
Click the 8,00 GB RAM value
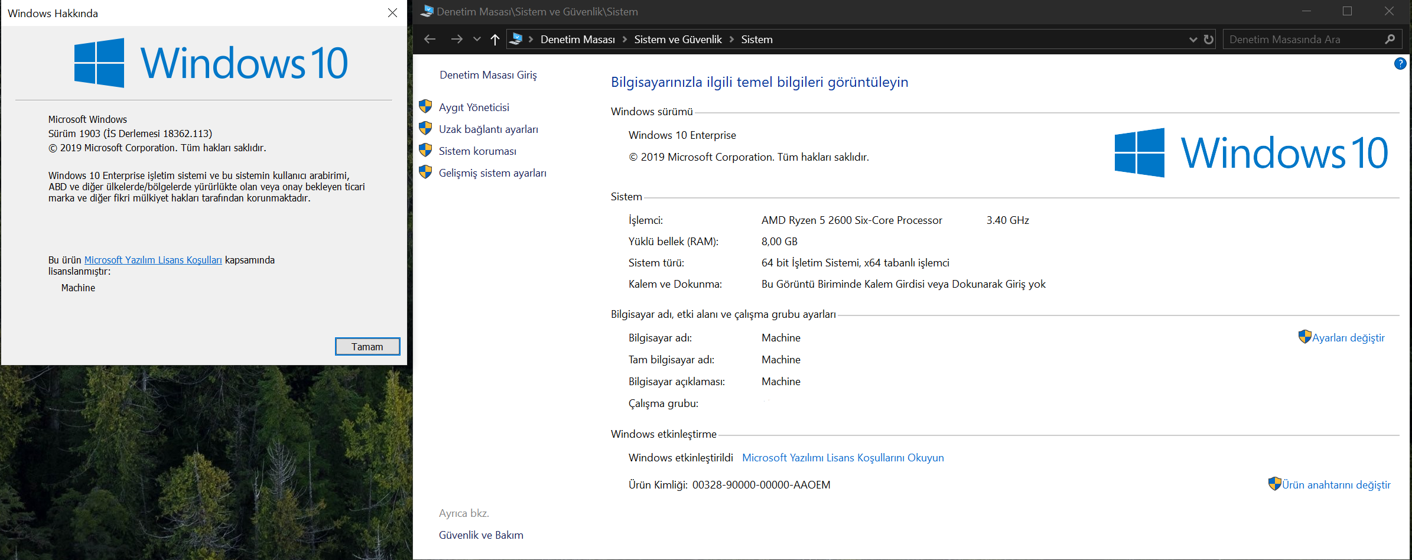tap(779, 242)
